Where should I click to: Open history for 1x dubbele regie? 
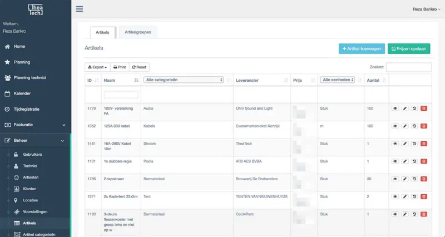click(x=414, y=161)
